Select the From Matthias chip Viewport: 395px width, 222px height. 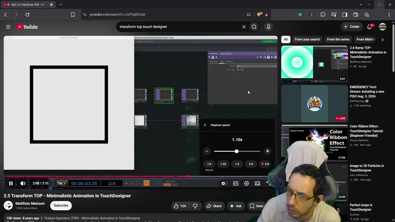[366, 39]
